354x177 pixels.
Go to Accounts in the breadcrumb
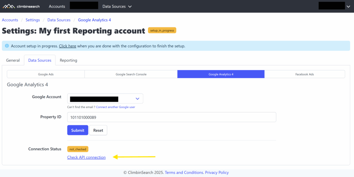(10, 20)
